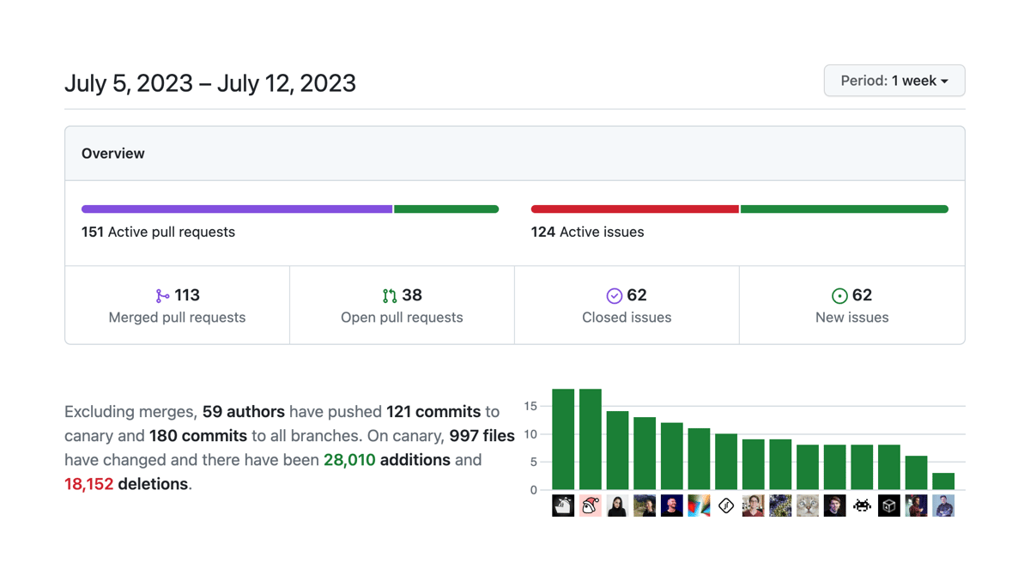This screenshot has height=581, width=1030.
Task: Open the 113 Merged pull requests link
Action: 177,306
